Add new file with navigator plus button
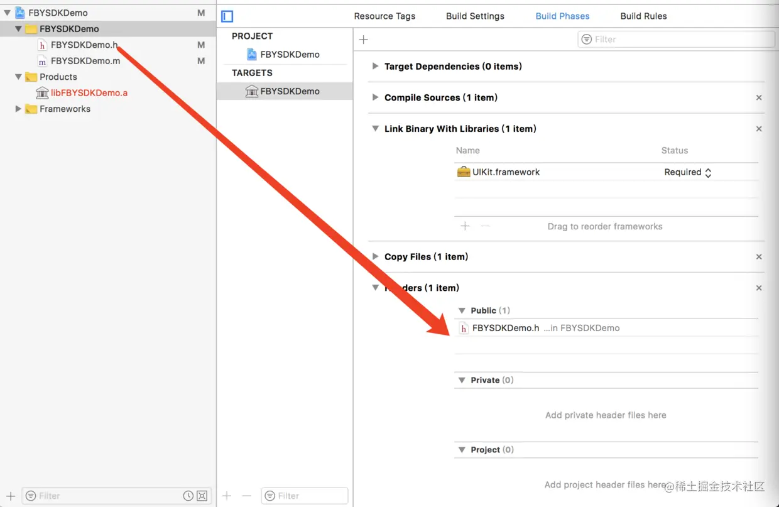Viewport: 779px width, 507px height. pos(11,496)
